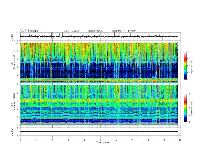Screen dimensions: 203x157
Task: Click the ch.2 spectrogram panel
Action: click(99, 105)
